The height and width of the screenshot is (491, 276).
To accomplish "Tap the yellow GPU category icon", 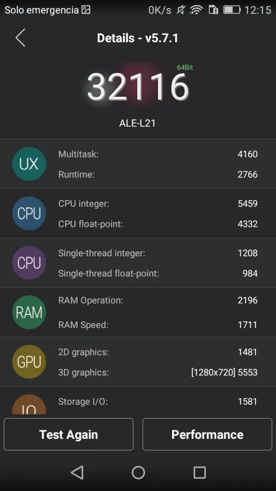I will click(29, 362).
